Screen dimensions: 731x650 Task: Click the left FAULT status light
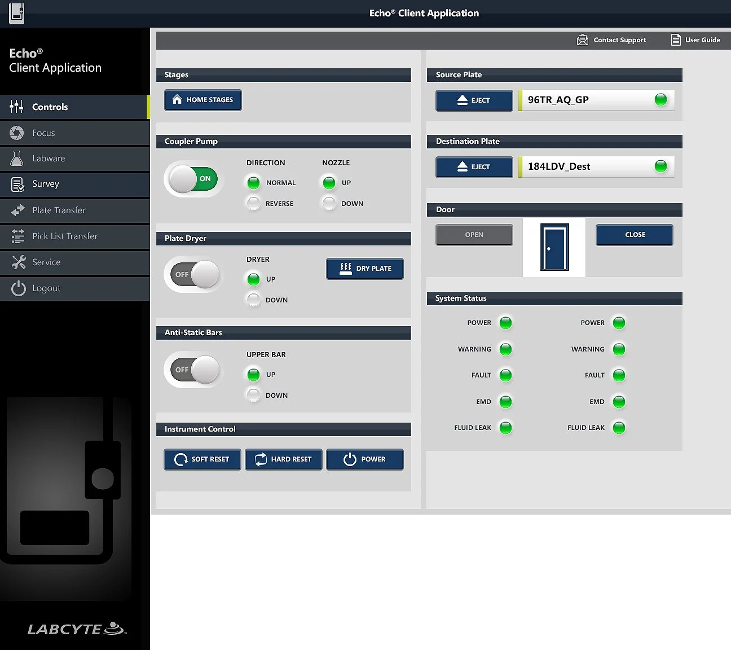click(506, 375)
